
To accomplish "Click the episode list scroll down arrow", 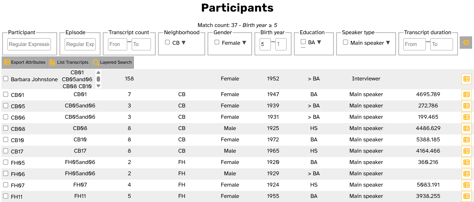I will pos(98,86).
